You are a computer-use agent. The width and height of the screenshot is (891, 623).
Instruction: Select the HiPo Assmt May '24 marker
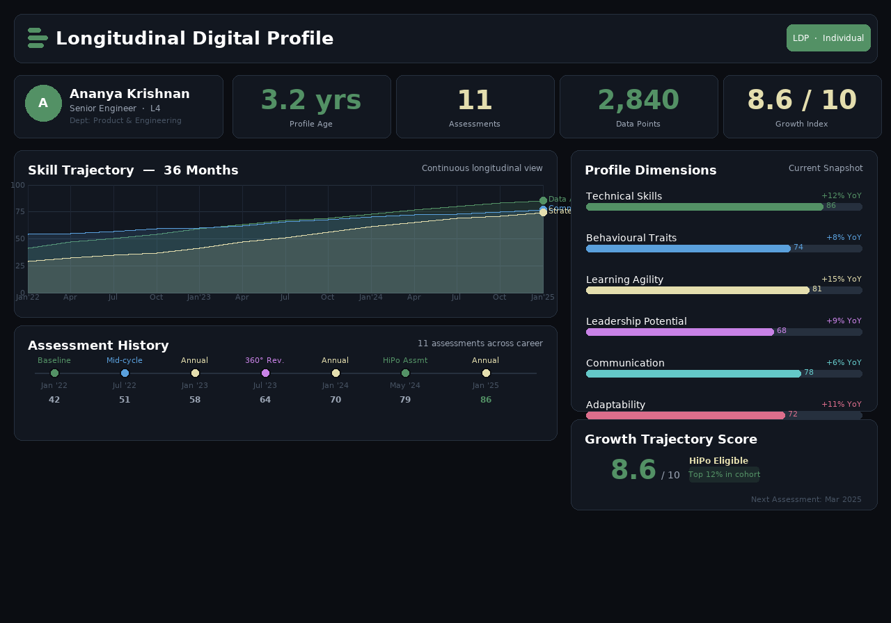click(405, 373)
